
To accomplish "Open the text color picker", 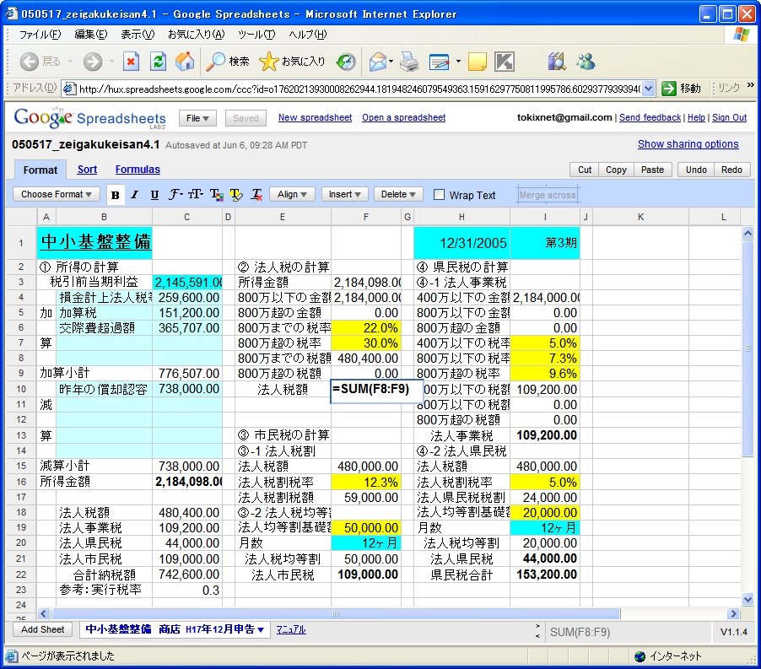I will click(217, 195).
